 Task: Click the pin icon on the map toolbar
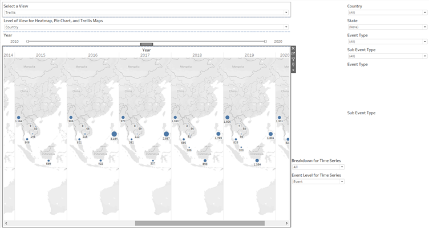click(x=293, y=65)
